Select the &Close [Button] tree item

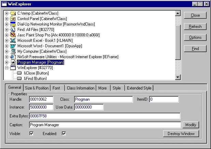click(36, 73)
